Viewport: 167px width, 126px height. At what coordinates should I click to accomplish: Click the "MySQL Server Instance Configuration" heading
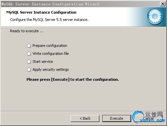(x=41, y=12)
